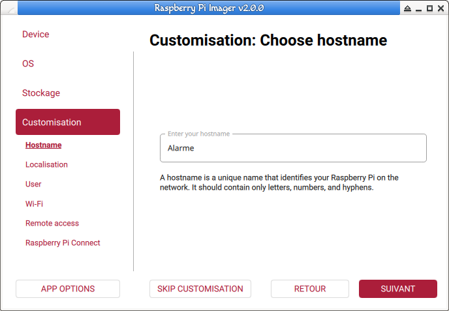Continue with SUIVANT button
The width and height of the screenshot is (449, 311).
click(398, 289)
